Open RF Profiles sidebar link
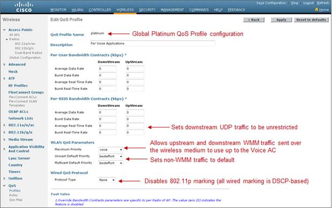332x208 pixels. pyautogui.click(x=18, y=85)
